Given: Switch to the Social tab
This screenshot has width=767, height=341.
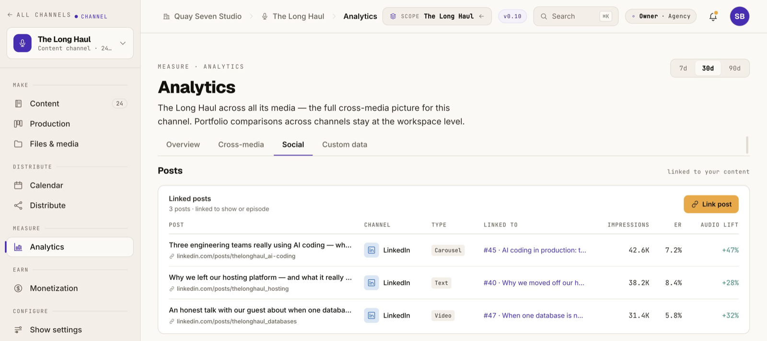Looking at the screenshot, I should 293,144.
